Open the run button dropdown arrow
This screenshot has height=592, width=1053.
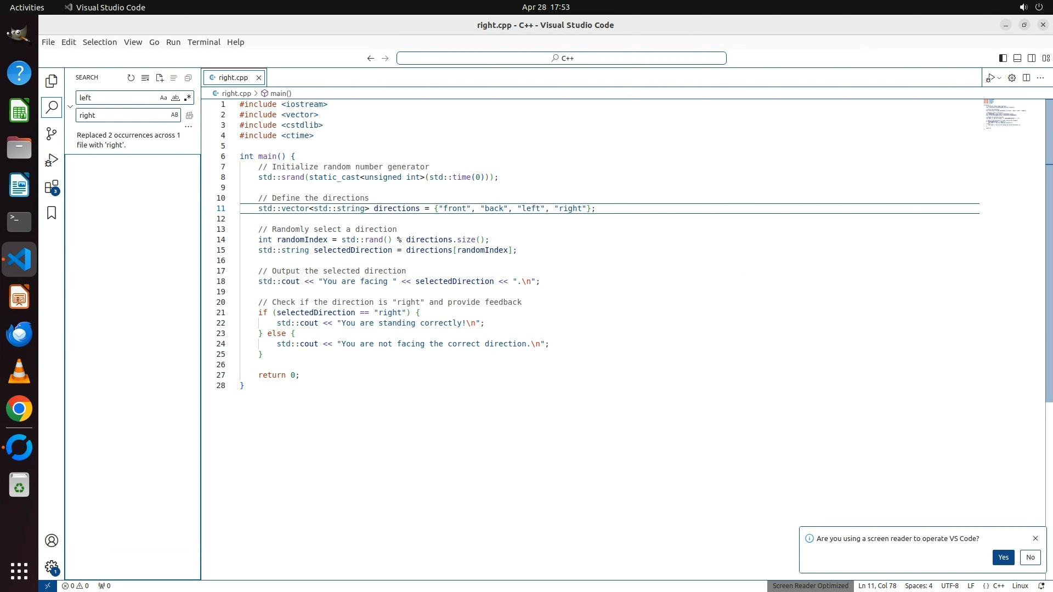click(x=999, y=78)
